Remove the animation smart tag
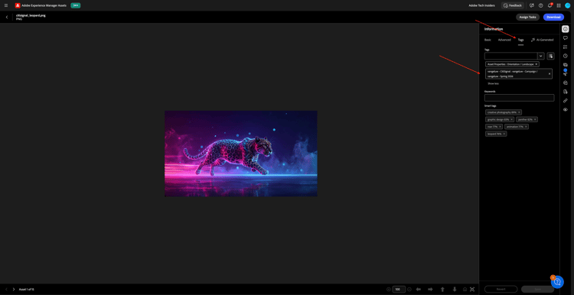The height and width of the screenshot is (295, 574). [x=526, y=126]
